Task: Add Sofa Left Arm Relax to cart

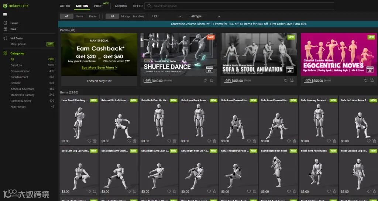Action: [x=374, y=141]
